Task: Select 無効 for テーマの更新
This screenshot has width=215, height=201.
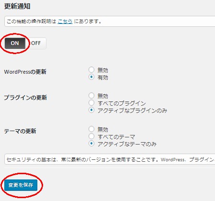Action: [x=91, y=129]
